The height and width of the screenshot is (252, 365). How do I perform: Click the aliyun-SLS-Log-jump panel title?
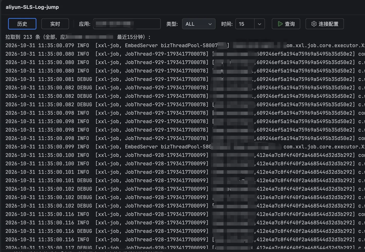[32, 7]
